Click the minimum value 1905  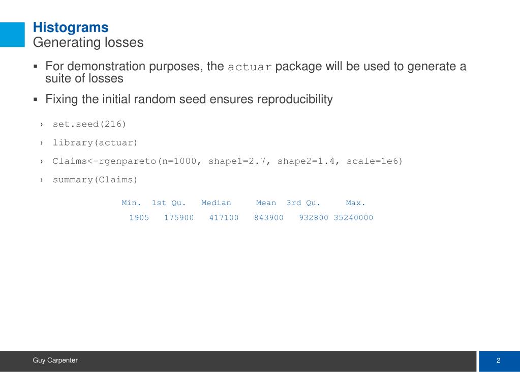pos(139,218)
